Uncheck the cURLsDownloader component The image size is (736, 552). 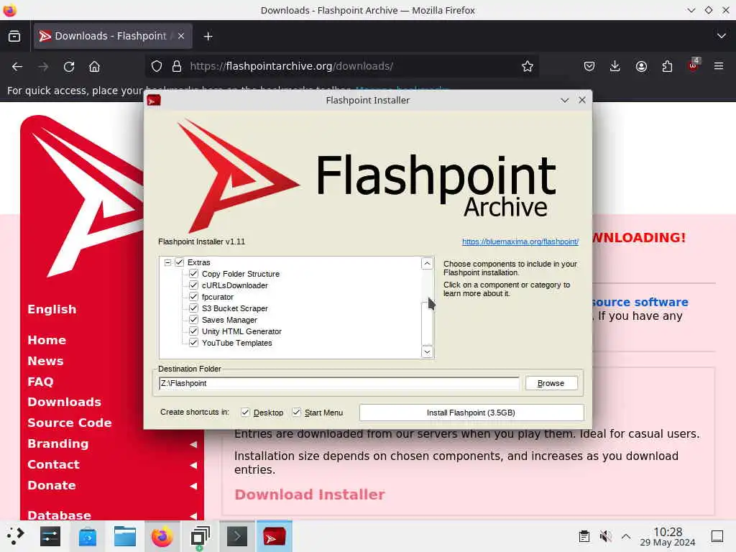pyautogui.click(x=193, y=285)
